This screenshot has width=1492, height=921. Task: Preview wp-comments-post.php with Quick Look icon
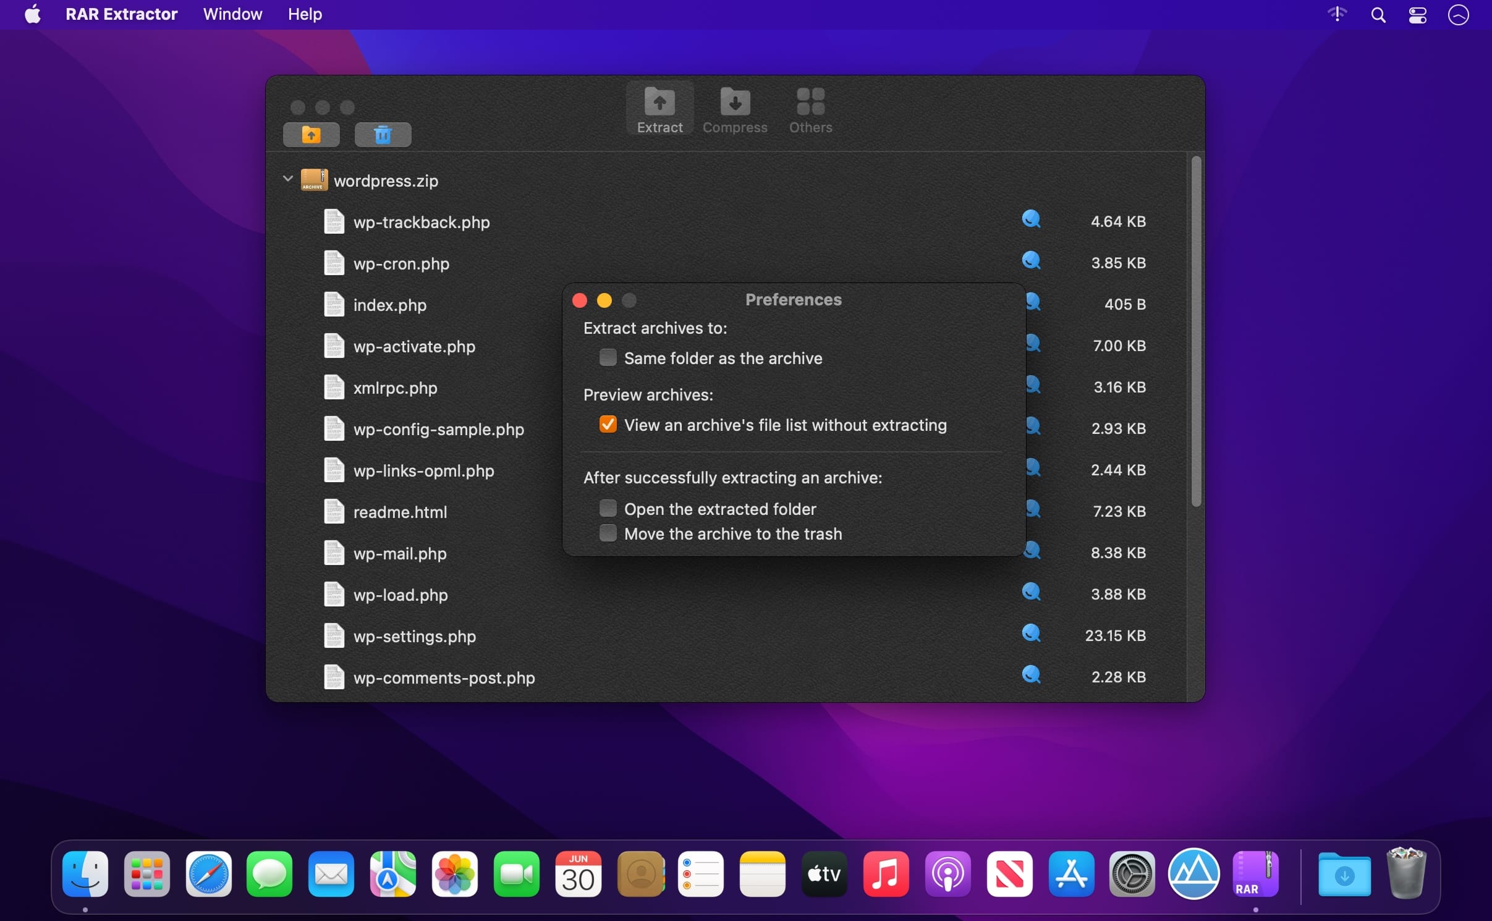pos(1031,675)
